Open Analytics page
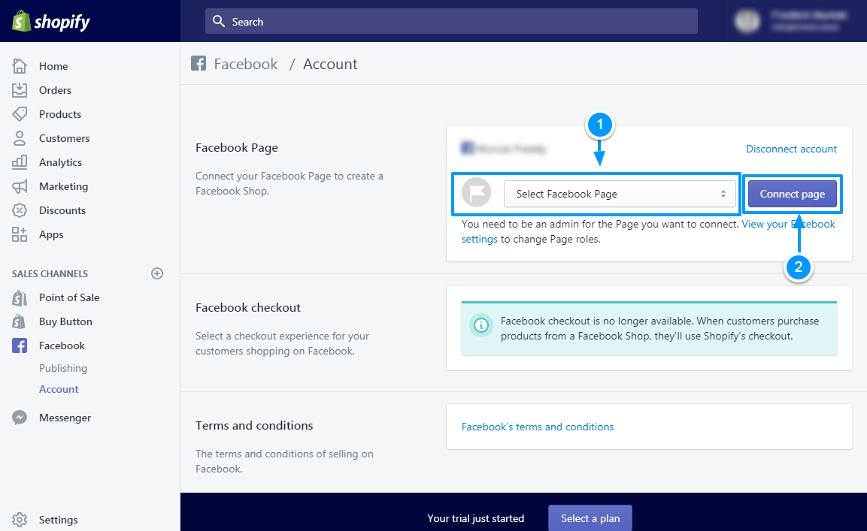Viewport: 867px width, 531px height. [x=60, y=162]
